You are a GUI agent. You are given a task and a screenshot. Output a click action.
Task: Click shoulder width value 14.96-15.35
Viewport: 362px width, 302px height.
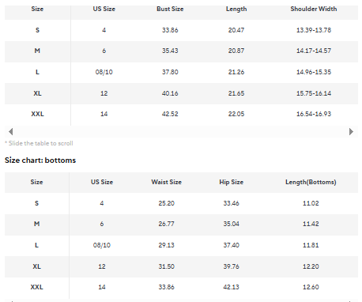[314, 72]
